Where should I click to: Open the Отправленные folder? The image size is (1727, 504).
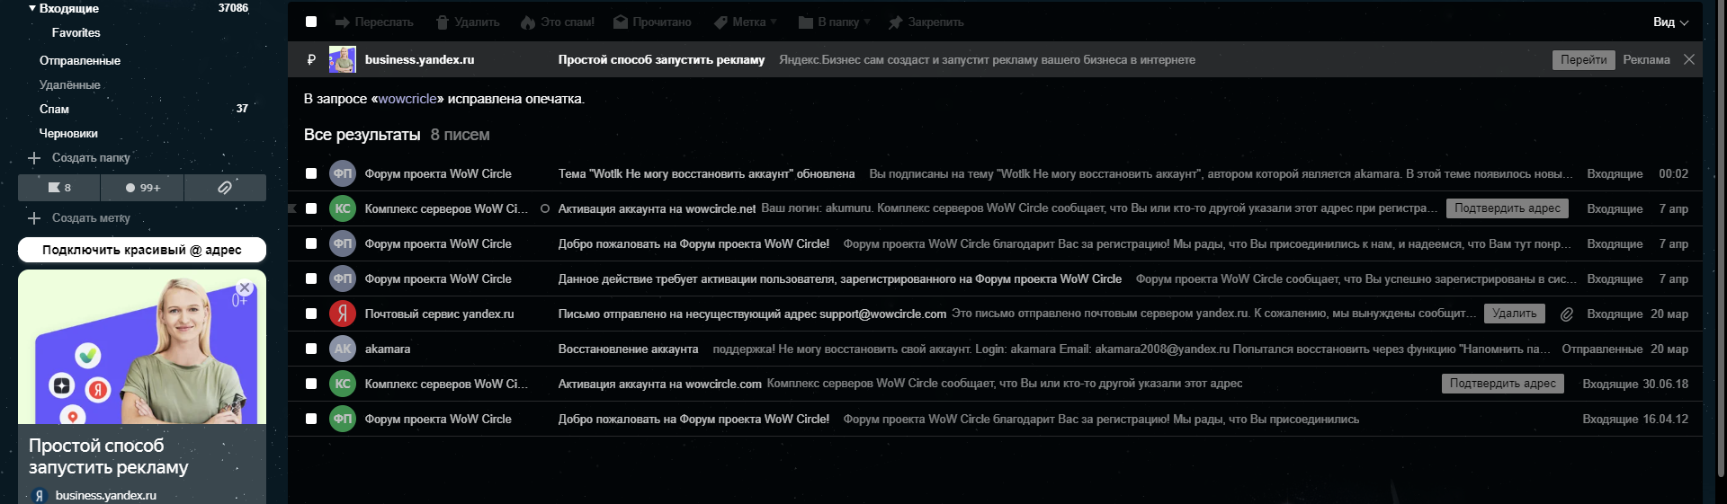[79, 60]
